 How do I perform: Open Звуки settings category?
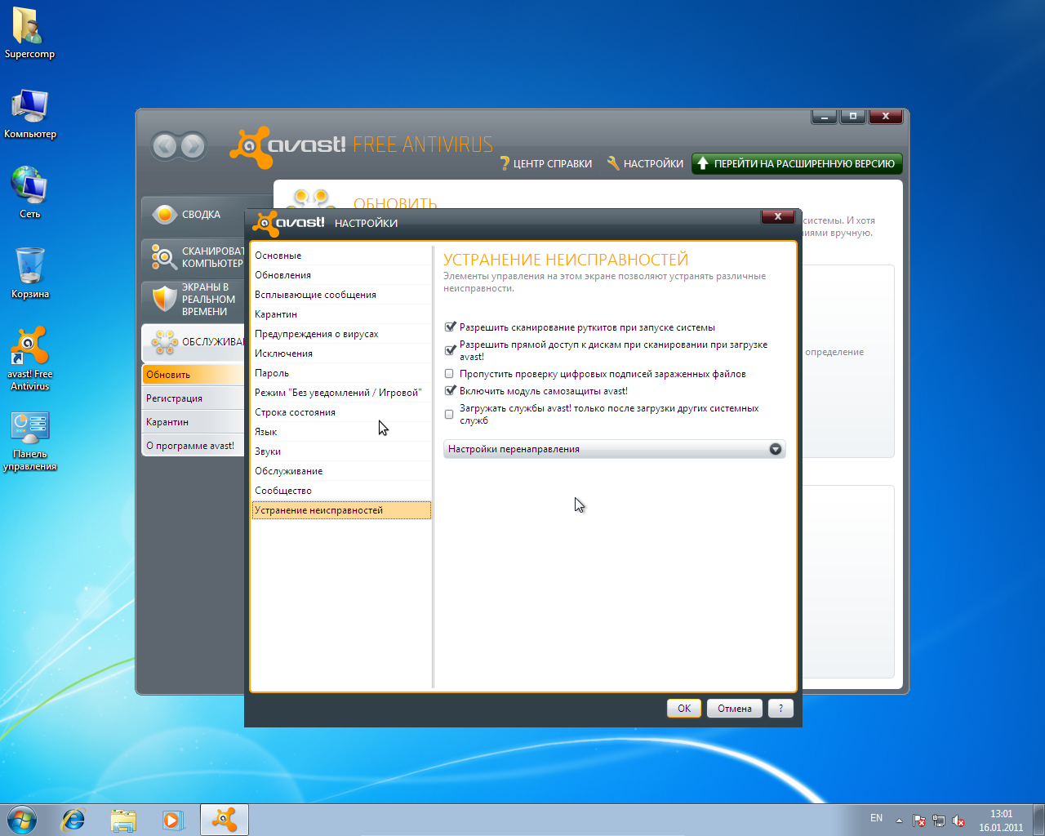point(341,451)
